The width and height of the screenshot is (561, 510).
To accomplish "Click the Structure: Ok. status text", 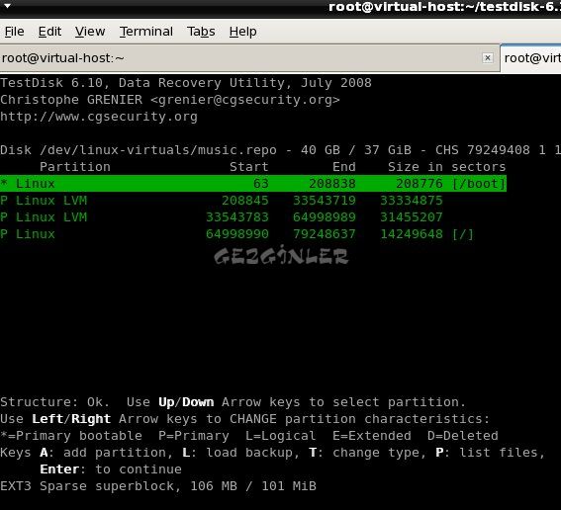I will (x=54, y=402).
